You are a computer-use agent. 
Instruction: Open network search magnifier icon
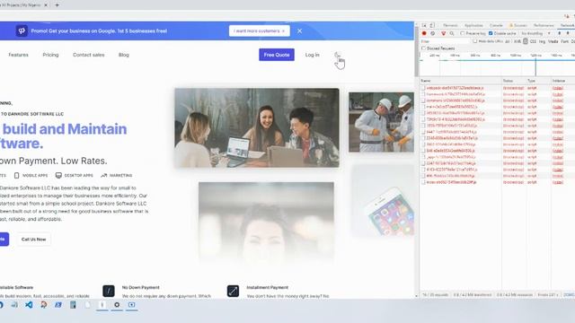[x=452, y=33]
